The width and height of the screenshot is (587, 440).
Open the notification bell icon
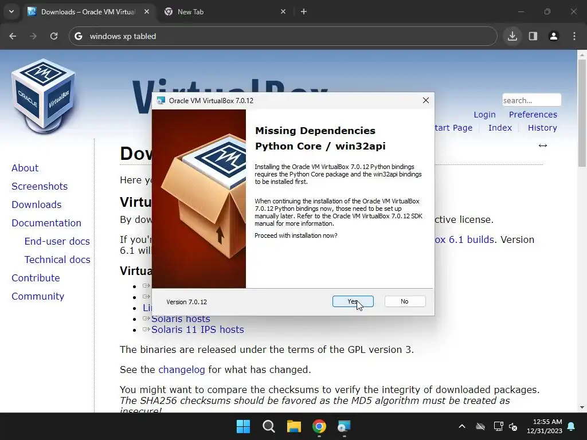point(572,426)
